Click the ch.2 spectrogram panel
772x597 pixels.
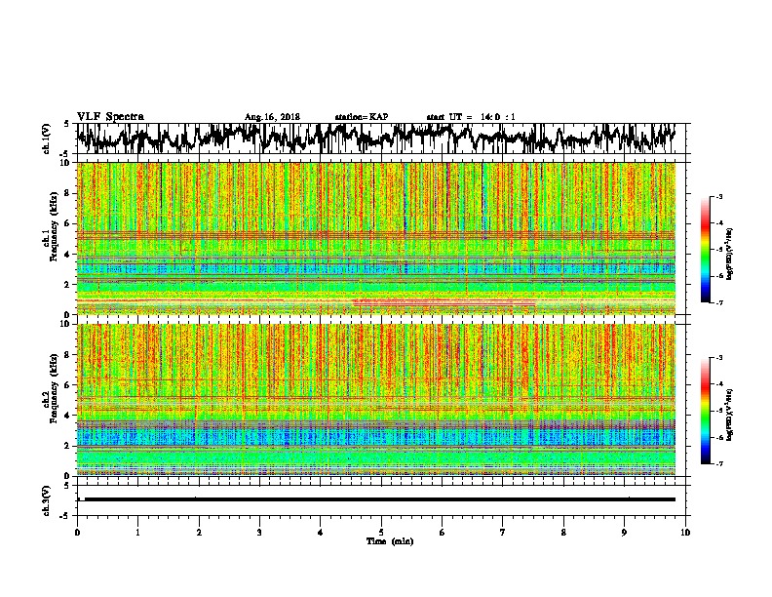[376, 400]
